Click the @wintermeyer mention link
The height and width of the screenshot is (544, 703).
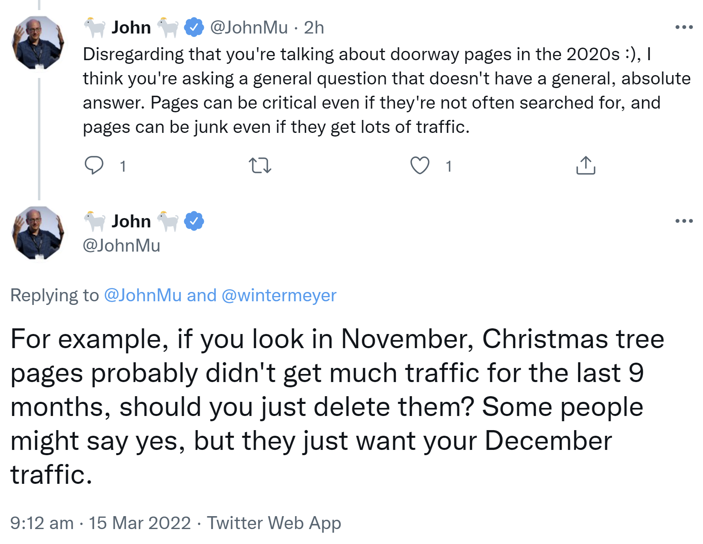pos(279,295)
